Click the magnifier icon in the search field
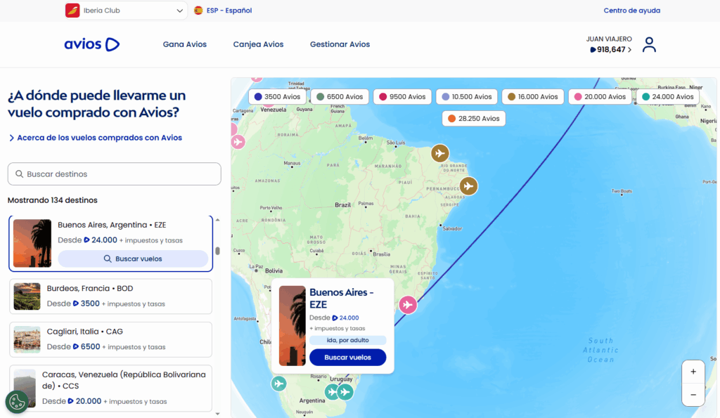The image size is (720, 418). [x=19, y=174]
